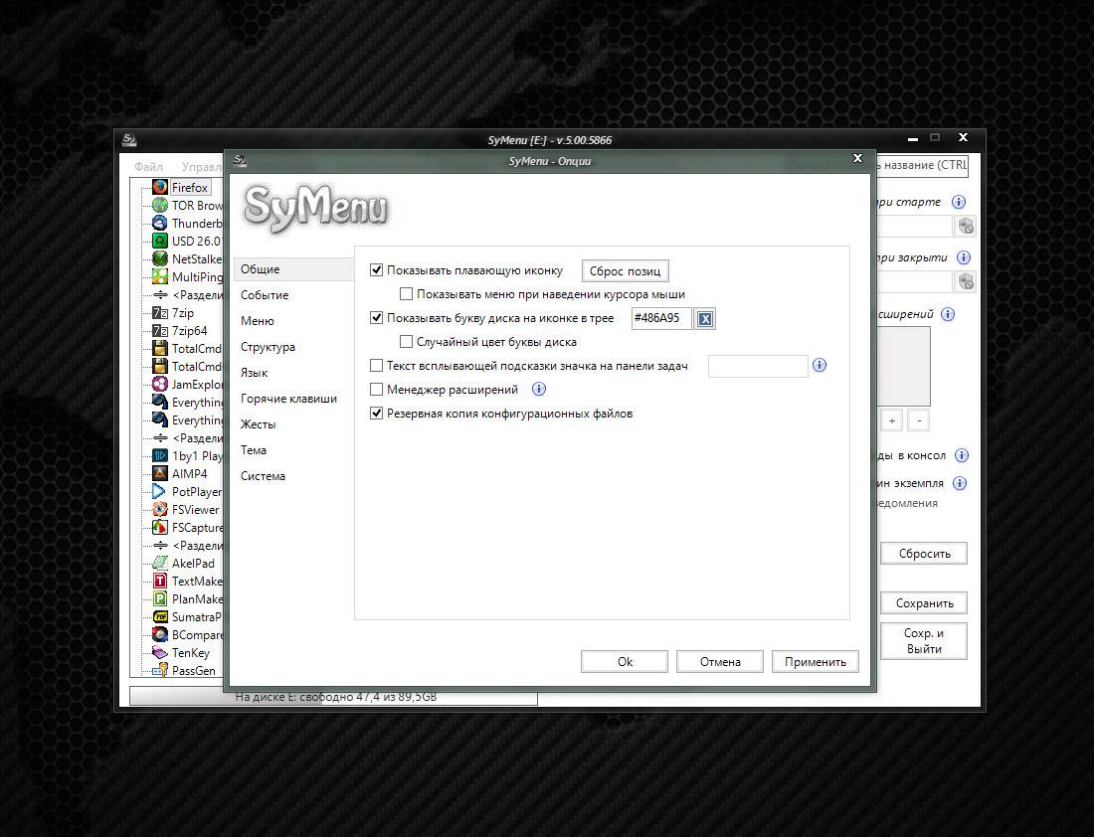1094x837 pixels.
Task: Click the BCompare icon in tree
Action: click(x=160, y=635)
